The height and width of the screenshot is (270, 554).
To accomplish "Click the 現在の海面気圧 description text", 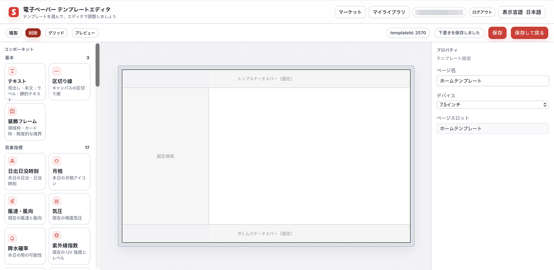I will [x=67, y=218].
